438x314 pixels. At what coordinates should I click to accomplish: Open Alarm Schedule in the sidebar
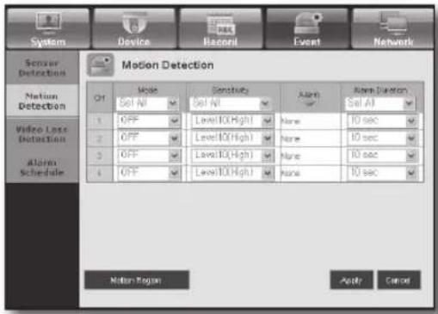tap(42, 168)
